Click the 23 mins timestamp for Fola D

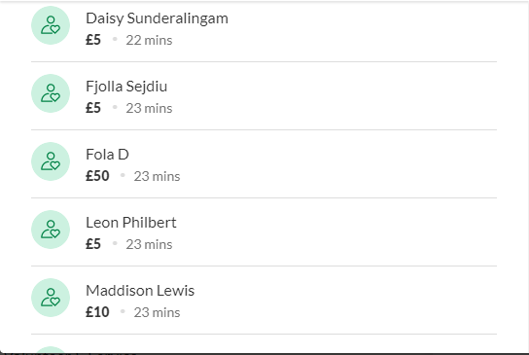(x=157, y=176)
